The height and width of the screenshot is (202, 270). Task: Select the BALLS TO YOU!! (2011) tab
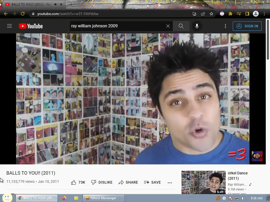(31, 4)
